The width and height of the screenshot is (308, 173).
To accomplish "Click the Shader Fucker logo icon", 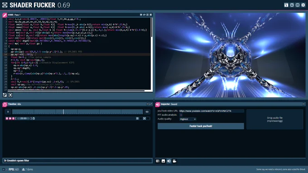I will click(x=5, y=5).
